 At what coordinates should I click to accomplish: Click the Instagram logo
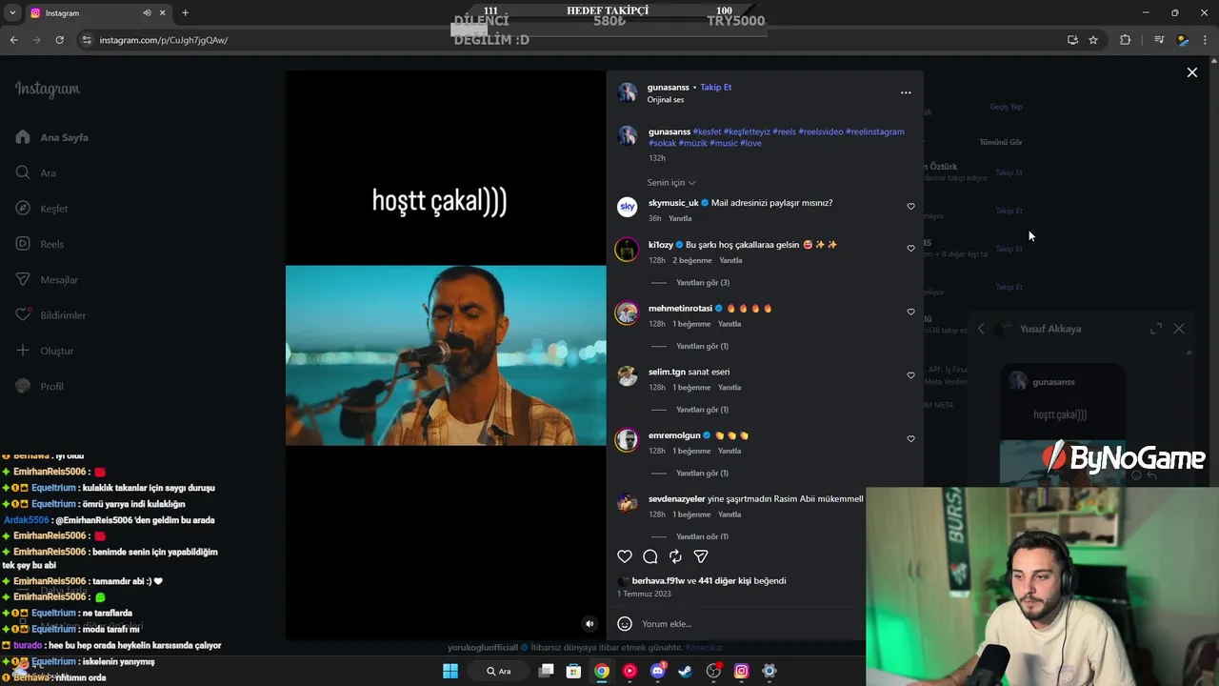(x=48, y=89)
